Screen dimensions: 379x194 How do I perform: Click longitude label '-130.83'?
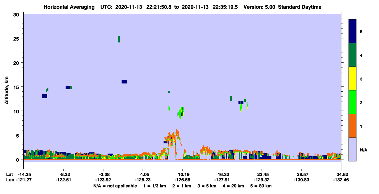pos(301,180)
